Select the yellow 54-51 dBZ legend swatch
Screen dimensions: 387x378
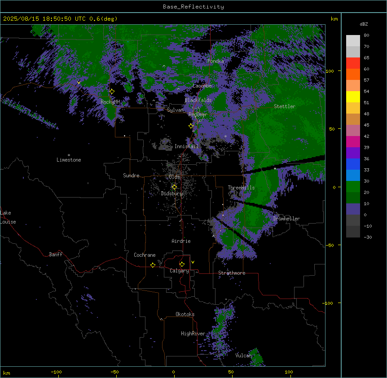click(x=353, y=97)
